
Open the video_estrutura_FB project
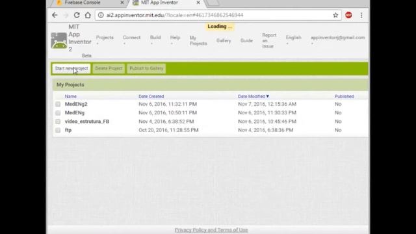[87, 122]
